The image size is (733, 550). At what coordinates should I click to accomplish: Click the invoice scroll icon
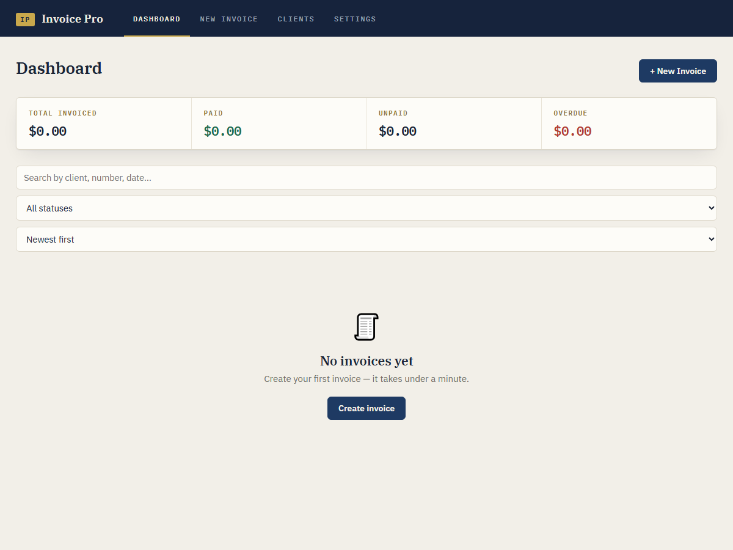[366, 327]
